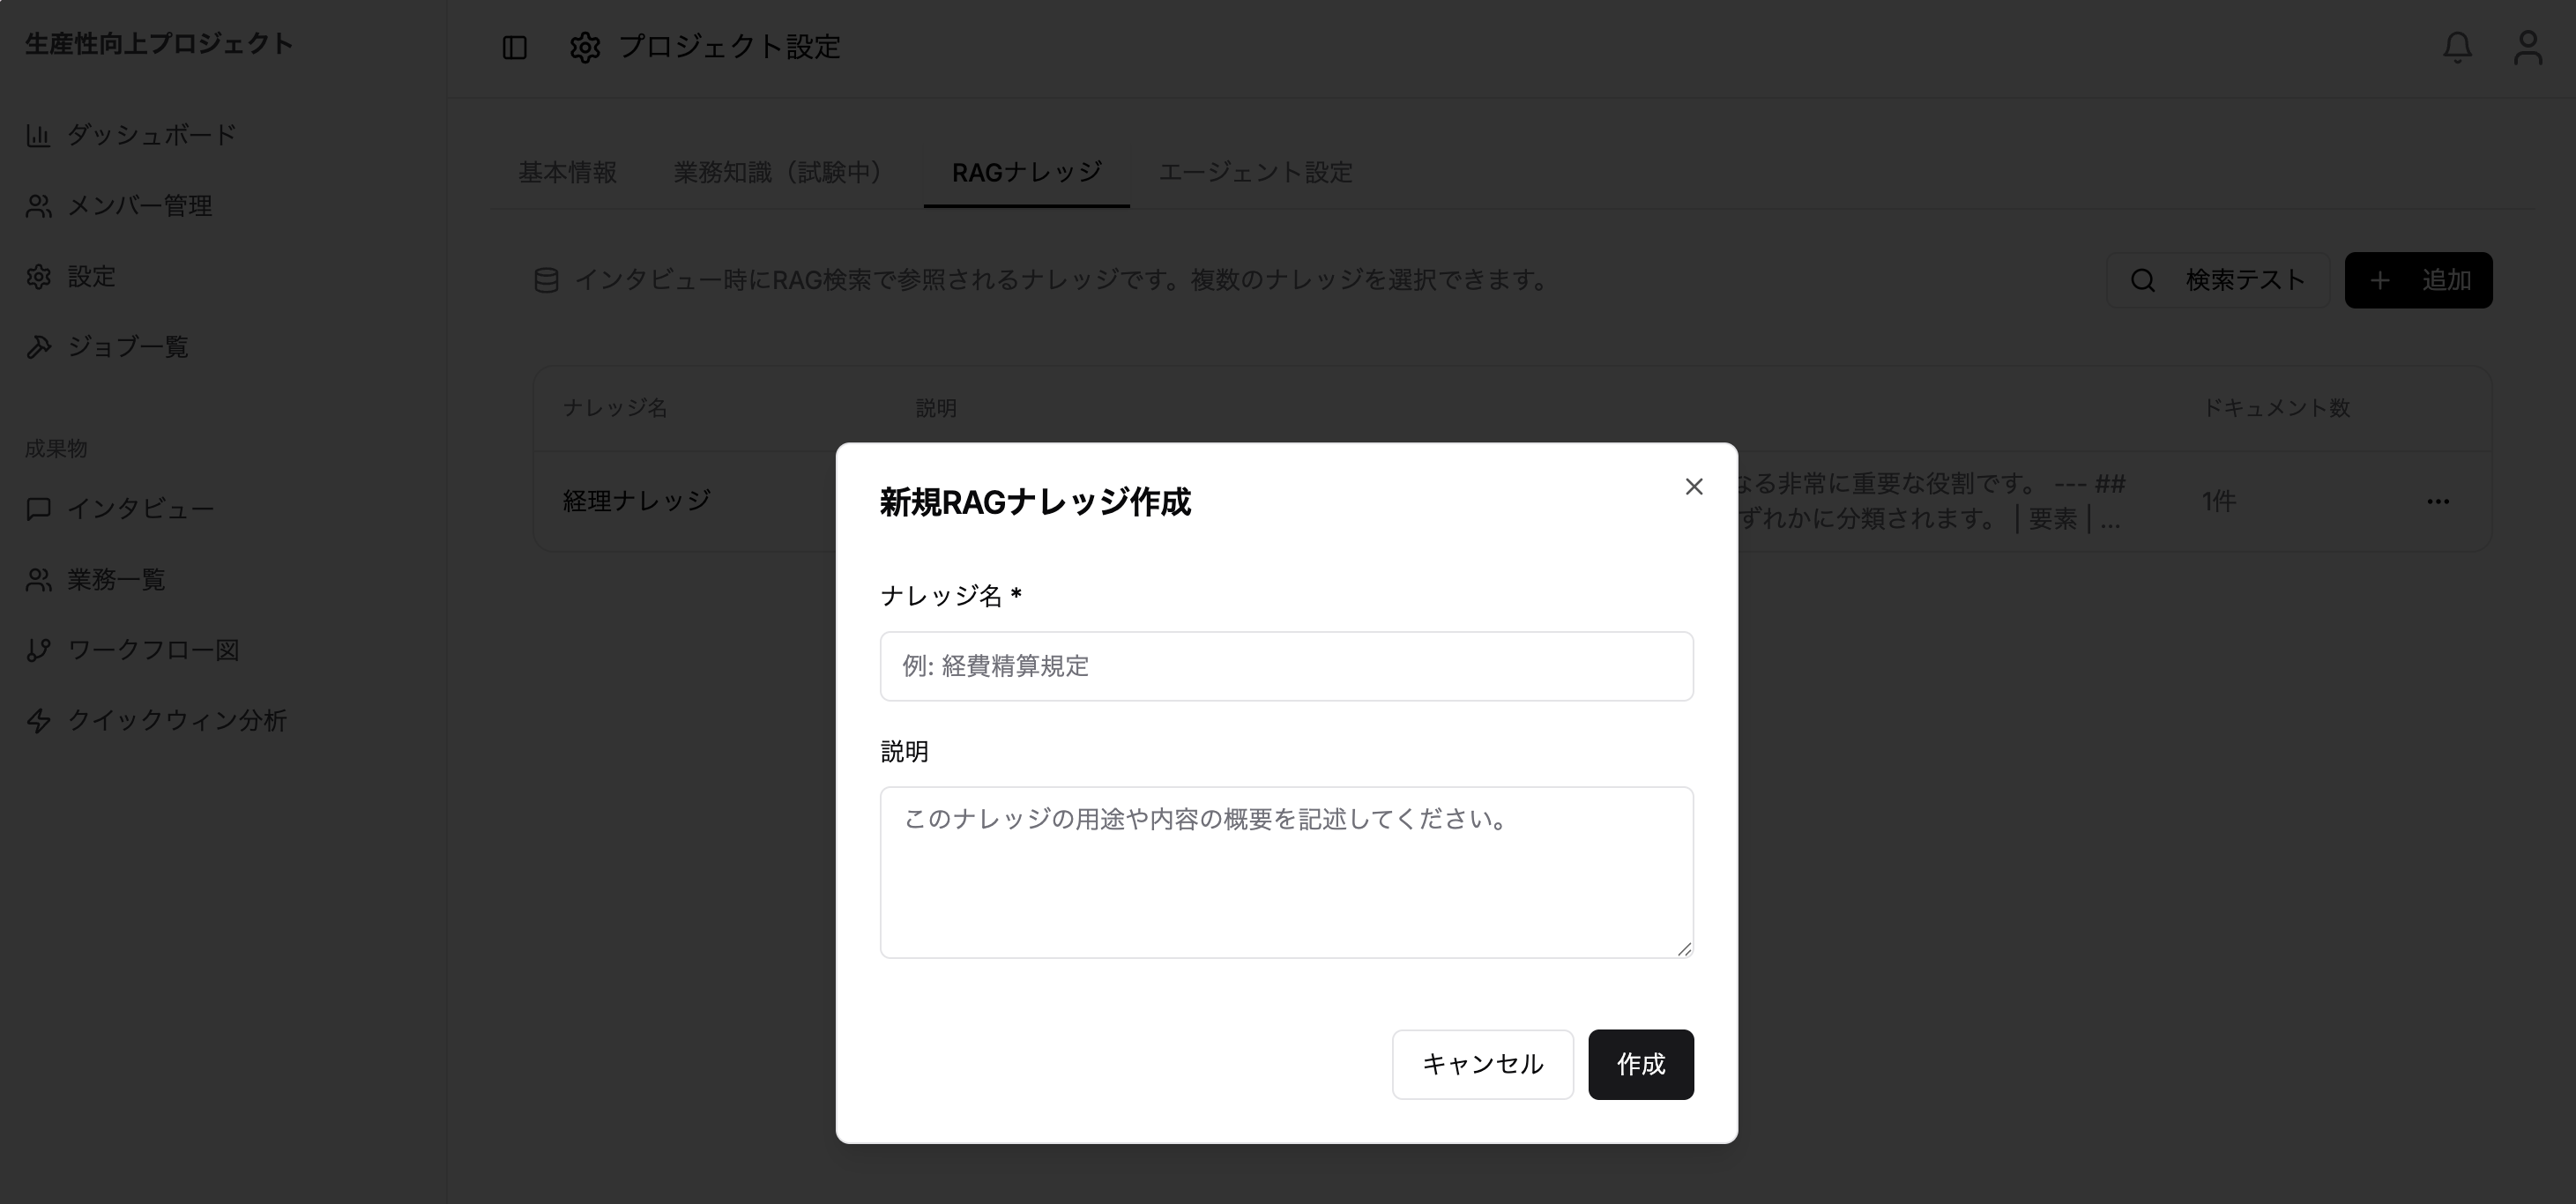Image resolution: width=2576 pixels, height=1204 pixels.
Task: Open the 経理ナレッジ row actions menu
Action: 2438,501
